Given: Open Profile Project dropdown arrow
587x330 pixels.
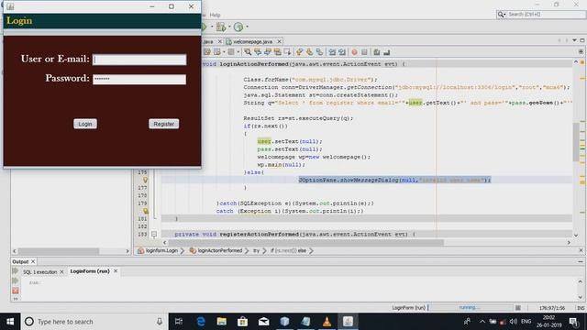Looking at the screenshot, I should click(x=247, y=27).
